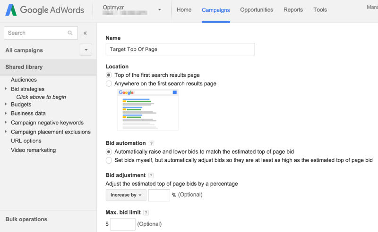Screen dimensions: 378x232
Task: Open Bulk operations in the sidebar
Action: tap(26, 219)
